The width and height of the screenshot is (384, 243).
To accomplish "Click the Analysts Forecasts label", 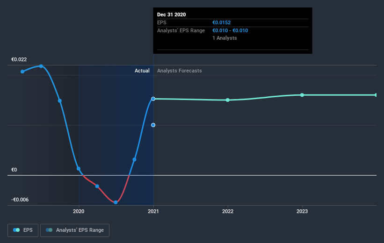I will tap(179, 71).
